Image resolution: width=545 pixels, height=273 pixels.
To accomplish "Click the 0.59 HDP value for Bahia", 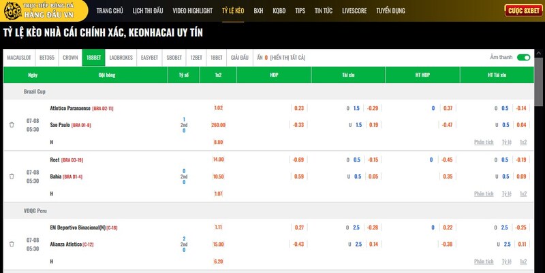I will (299, 177).
